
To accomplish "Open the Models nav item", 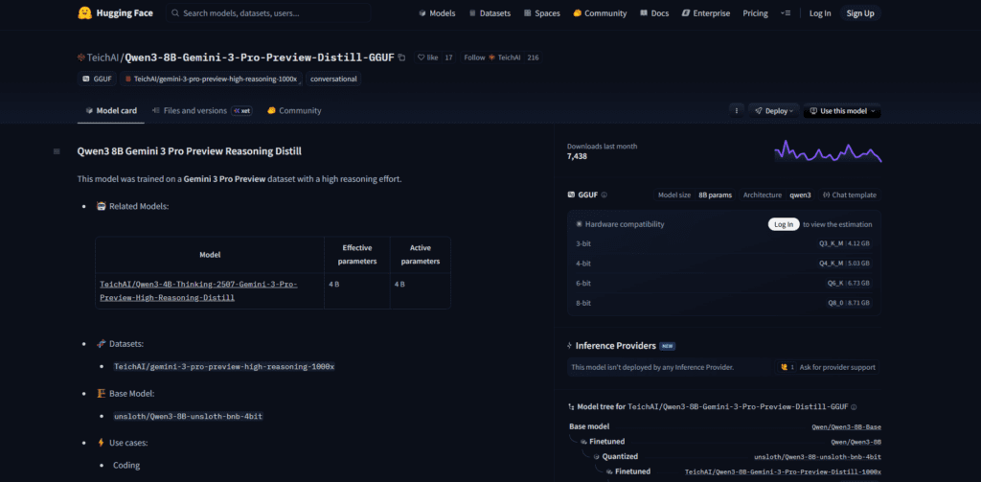I will coord(437,13).
